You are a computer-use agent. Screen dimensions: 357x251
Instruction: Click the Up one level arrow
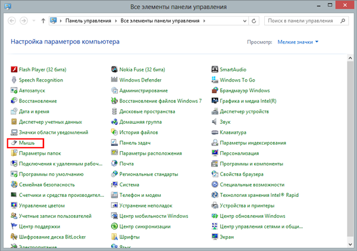pyautogui.click(x=43, y=21)
